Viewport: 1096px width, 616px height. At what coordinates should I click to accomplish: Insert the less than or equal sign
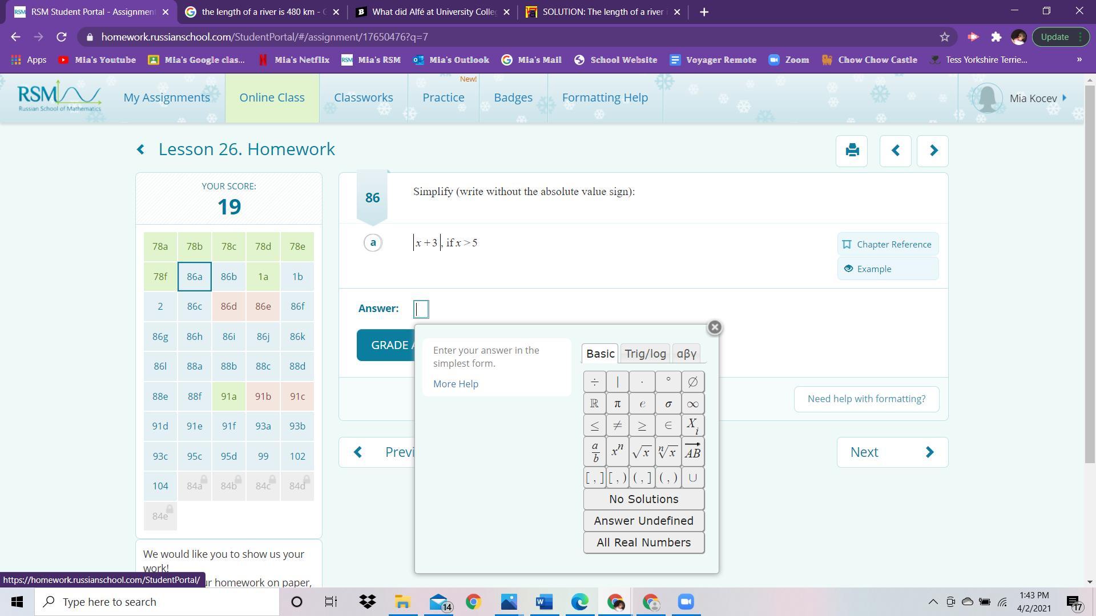[x=594, y=426]
